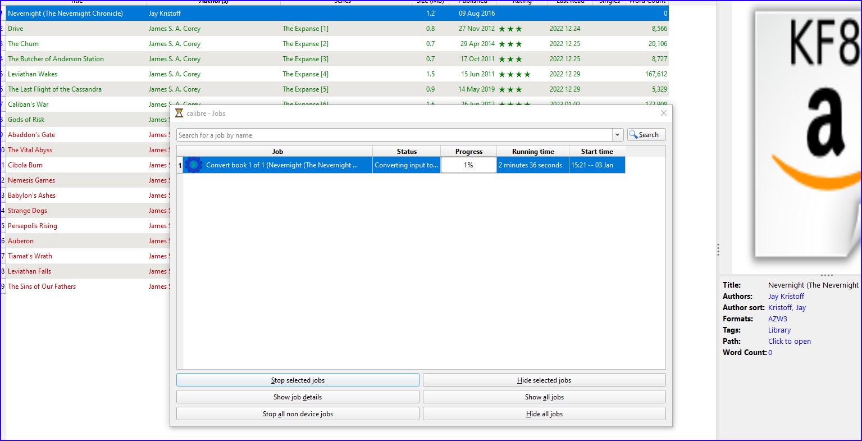
Task: Hide selected jobs
Action: pos(544,380)
